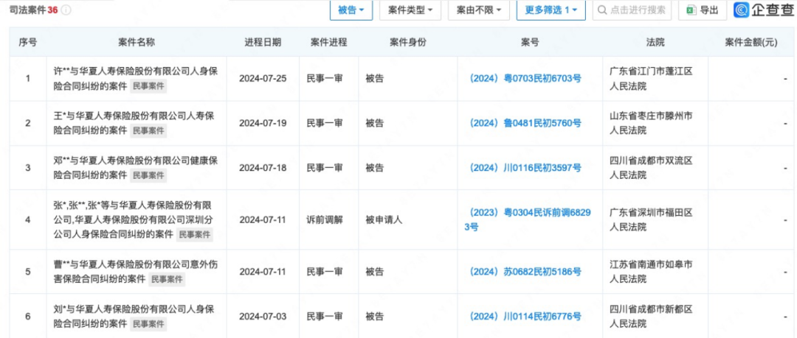Viewport: 797px width, 338px height.
Task: Click the date 2024-07-03
Action: tap(263, 317)
